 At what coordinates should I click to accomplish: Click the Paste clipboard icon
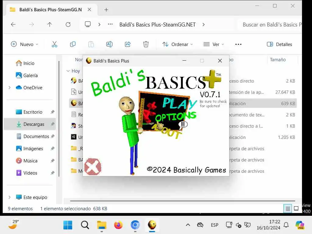(x=91, y=44)
